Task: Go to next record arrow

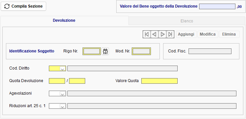Action: pos(162,34)
